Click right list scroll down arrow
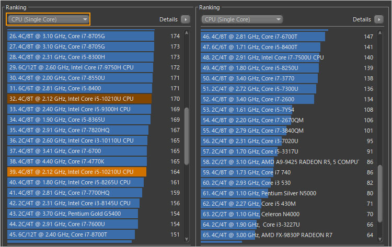The width and height of the screenshot is (392, 247). 380,239
